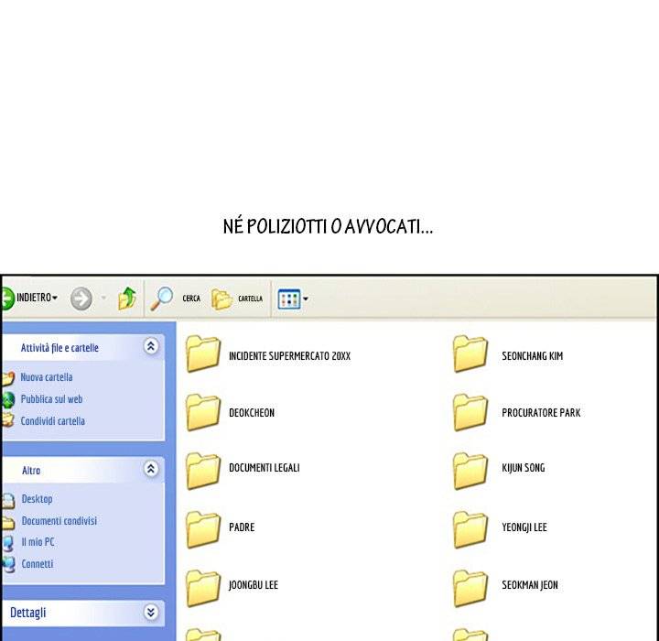Toggle the Cartella folders pane
This screenshot has height=641, width=659.
(x=221, y=299)
